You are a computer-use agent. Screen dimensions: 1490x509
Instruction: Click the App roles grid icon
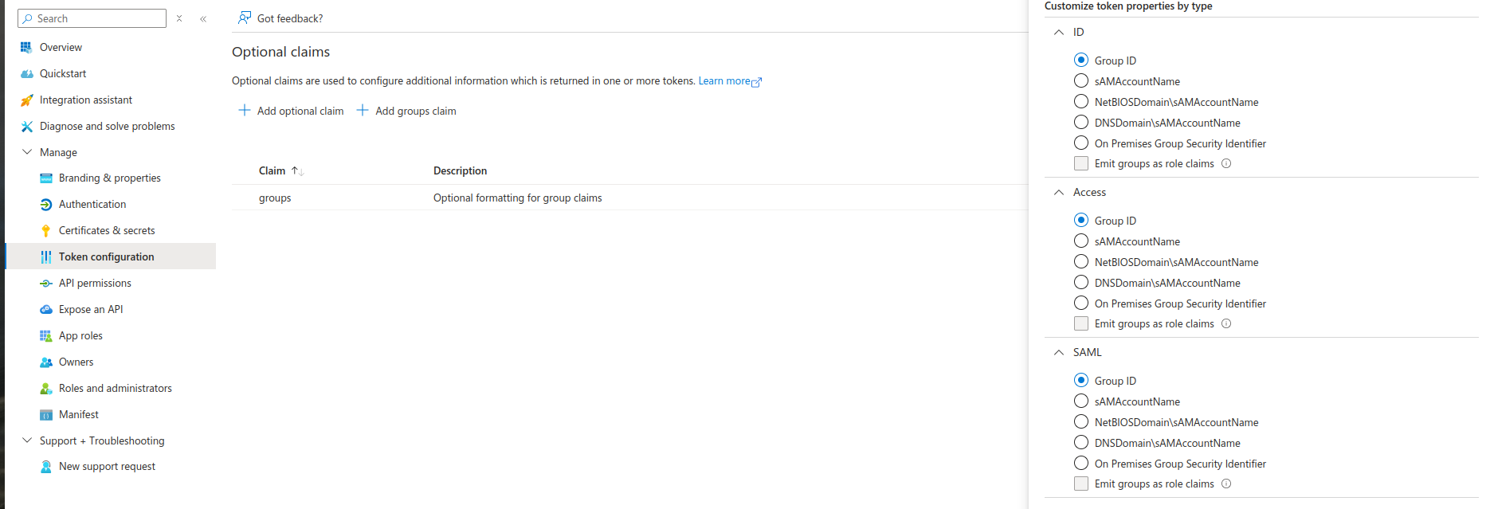[x=46, y=336]
